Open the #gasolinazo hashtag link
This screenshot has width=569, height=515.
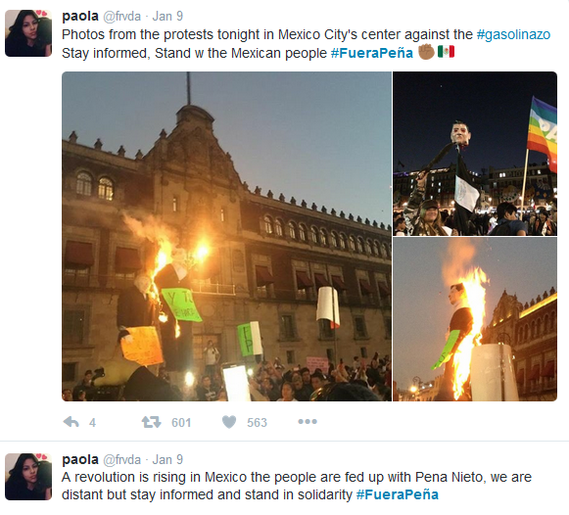click(513, 34)
